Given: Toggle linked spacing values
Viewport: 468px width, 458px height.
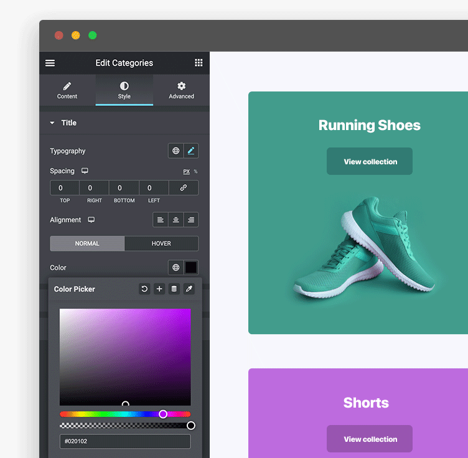Looking at the screenshot, I should tap(184, 187).
